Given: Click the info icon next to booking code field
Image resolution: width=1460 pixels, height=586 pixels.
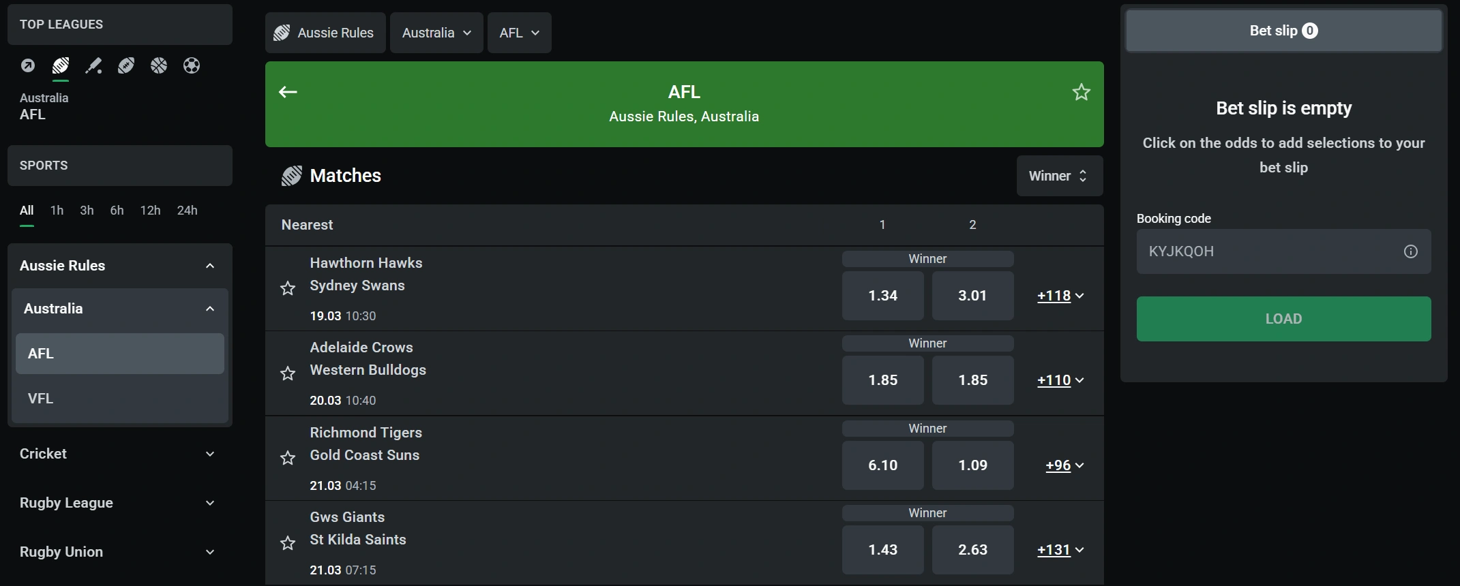Looking at the screenshot, I should coord(1410,251).
